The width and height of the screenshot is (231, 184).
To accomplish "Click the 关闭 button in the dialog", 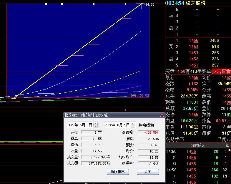I will 148,172.
